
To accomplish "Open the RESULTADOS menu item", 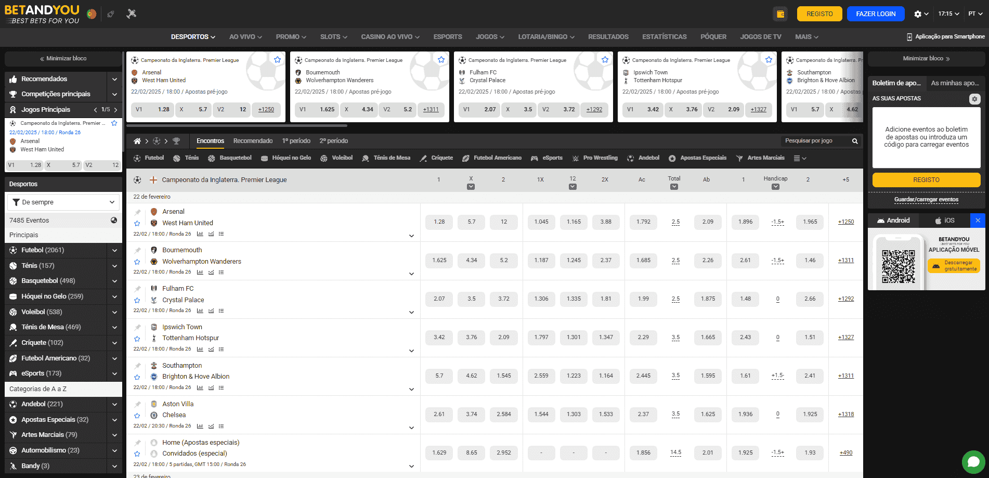I will point(608,37).
